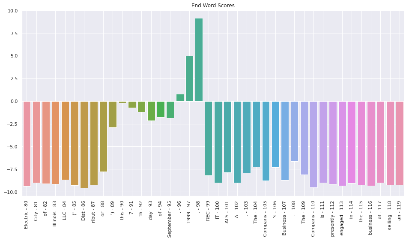Click the tallest green bar at index 98

(199, 60)
